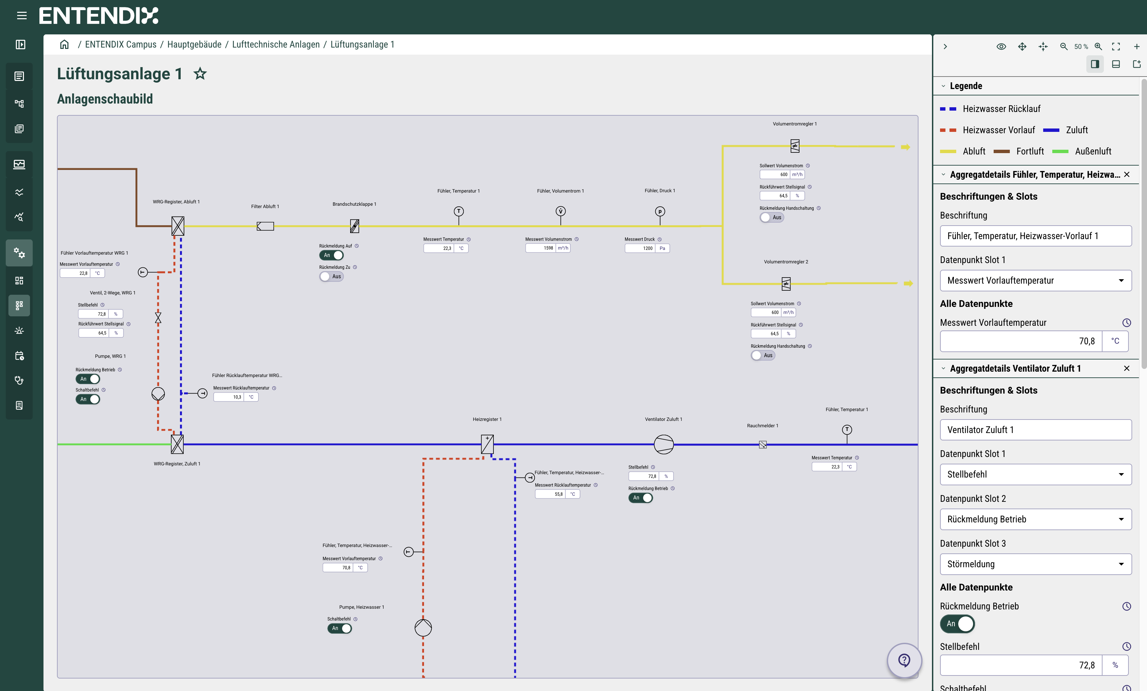Switch to the bottom panel layout icon
Screen dimensions: 1147x691
(x=1116, y=64)
